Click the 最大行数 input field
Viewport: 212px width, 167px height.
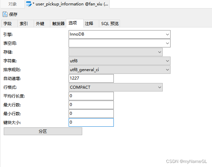(91, 105)
